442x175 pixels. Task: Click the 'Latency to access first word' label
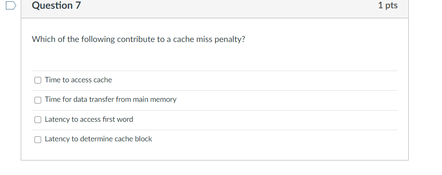pyautogui.click(x=89, y=120)
